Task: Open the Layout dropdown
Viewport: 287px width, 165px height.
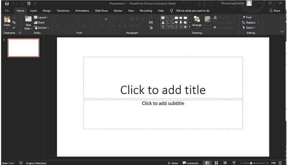Action: click(41, 17)
